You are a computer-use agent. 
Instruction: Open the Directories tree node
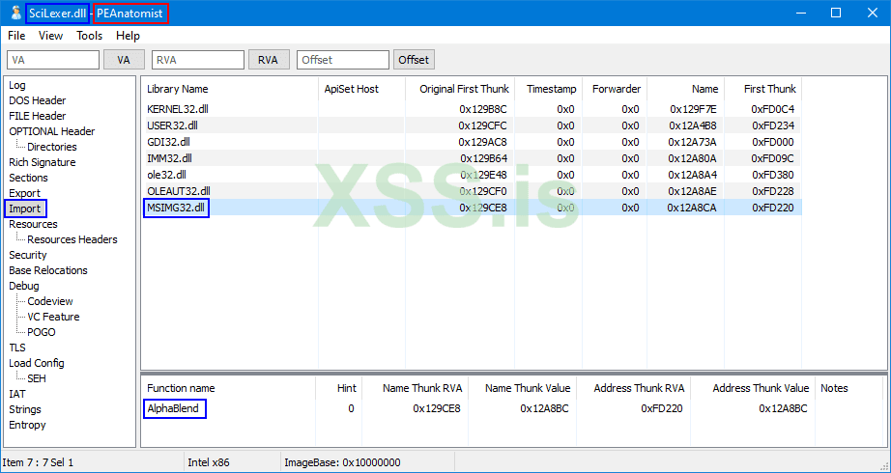[x=52, y=147]
